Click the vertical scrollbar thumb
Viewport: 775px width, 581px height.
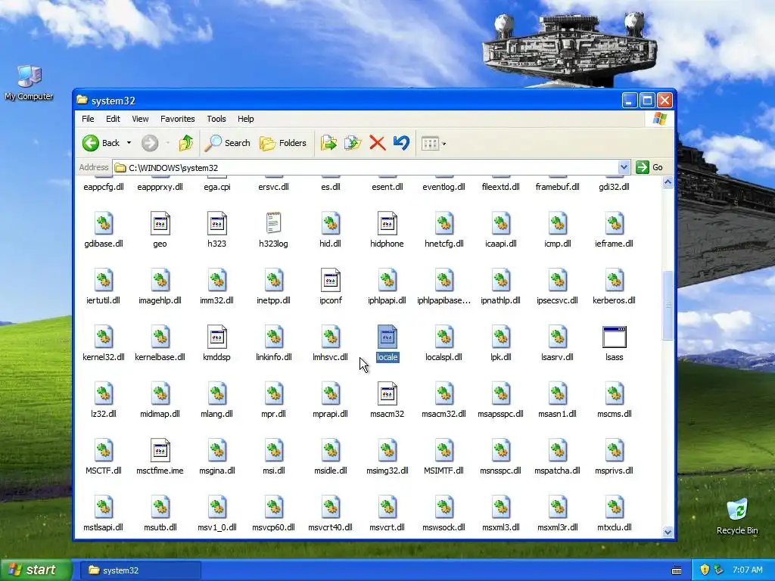pyautogui.click(x=668, y=306)
